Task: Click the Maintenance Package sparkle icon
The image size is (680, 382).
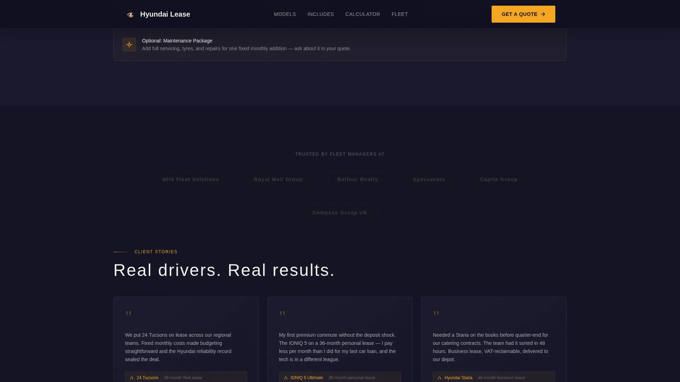Action: pyautogui.click(x=129, y=45)
